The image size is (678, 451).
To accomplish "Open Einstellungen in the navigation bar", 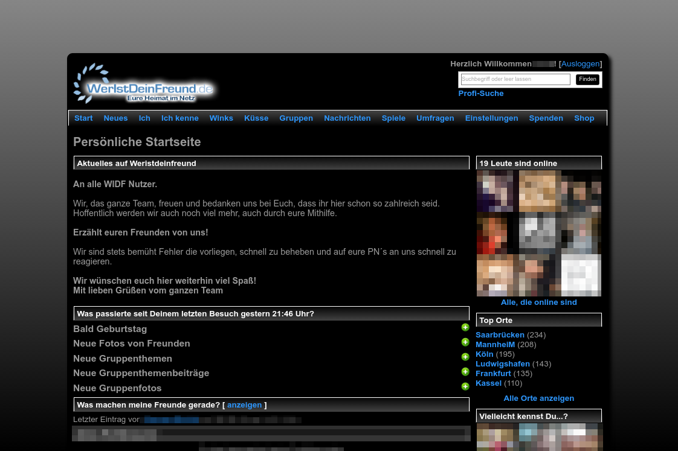I will pos(492,118).
